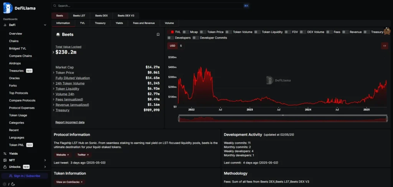Toggle the TVL chart series
The height and width of the screenshot is (187, 393).
click(x=171, y=32)
